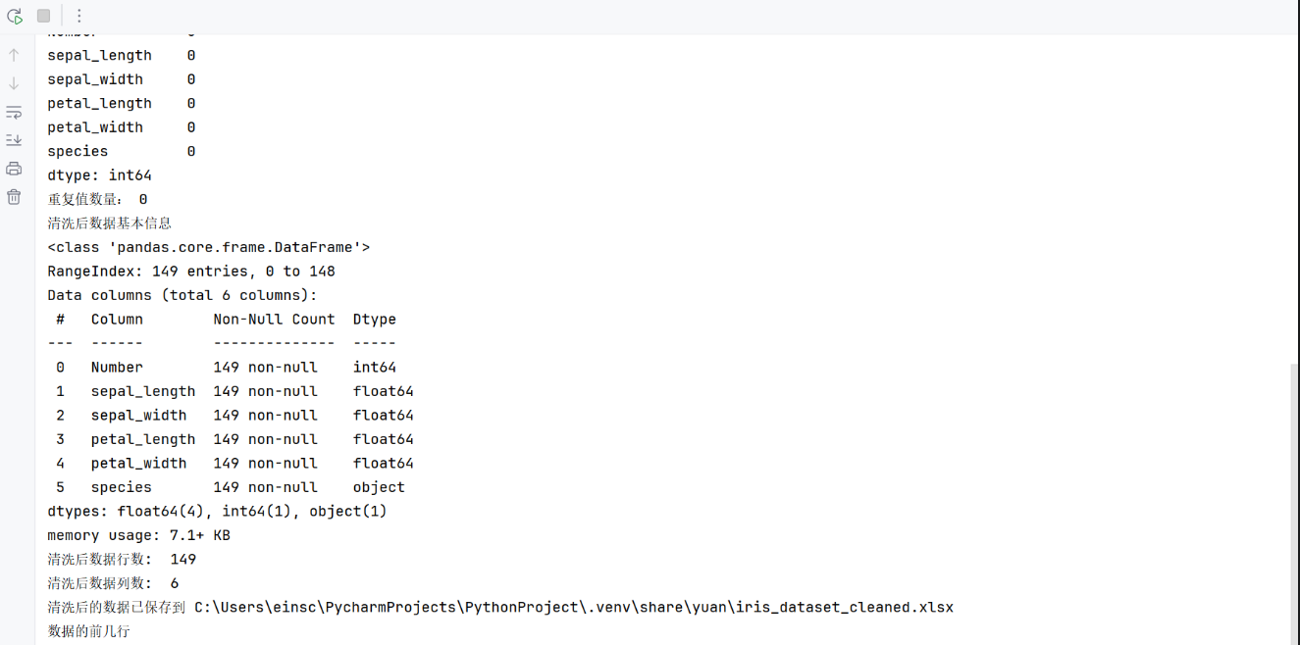This screenshot has height=645, width=1300.
Task: Toggle Soft-Wrap for console output
Action: coord(14,113)
